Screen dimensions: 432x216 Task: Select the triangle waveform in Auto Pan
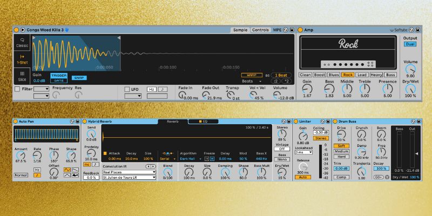(67, 175)
